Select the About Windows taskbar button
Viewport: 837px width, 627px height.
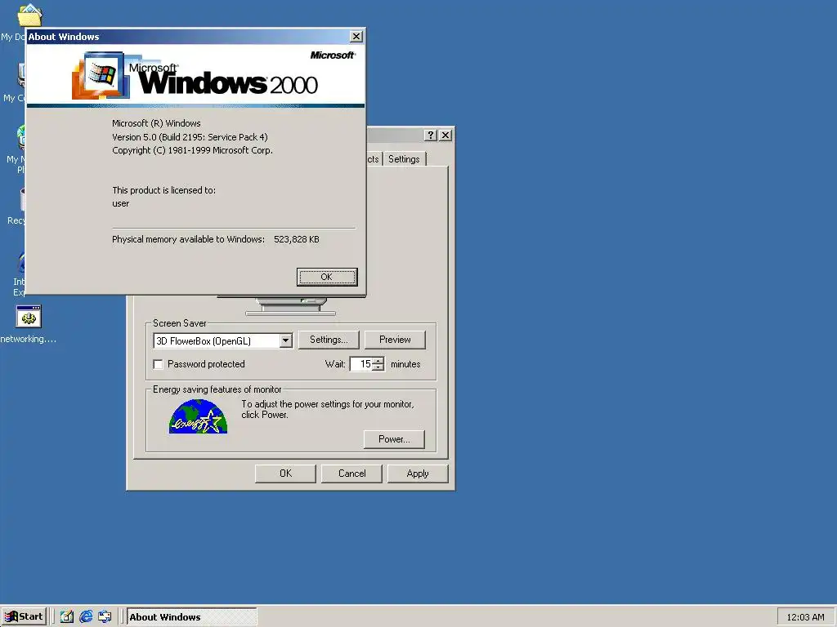point(191,617)
